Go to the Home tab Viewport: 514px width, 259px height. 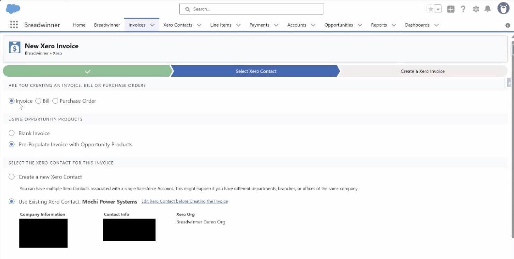coord(79,25)
